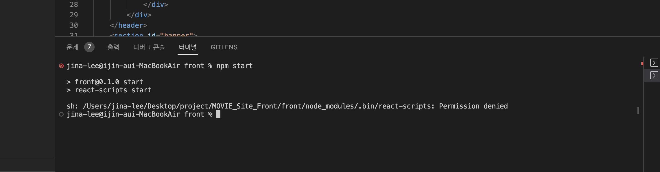Open the 디버그 콘솔 tab
This screenshot has height=172, width=660.
(149, 47)
